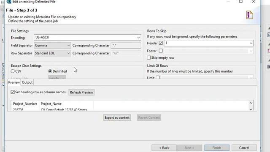Switch to the Output tab

coord(27,82)
